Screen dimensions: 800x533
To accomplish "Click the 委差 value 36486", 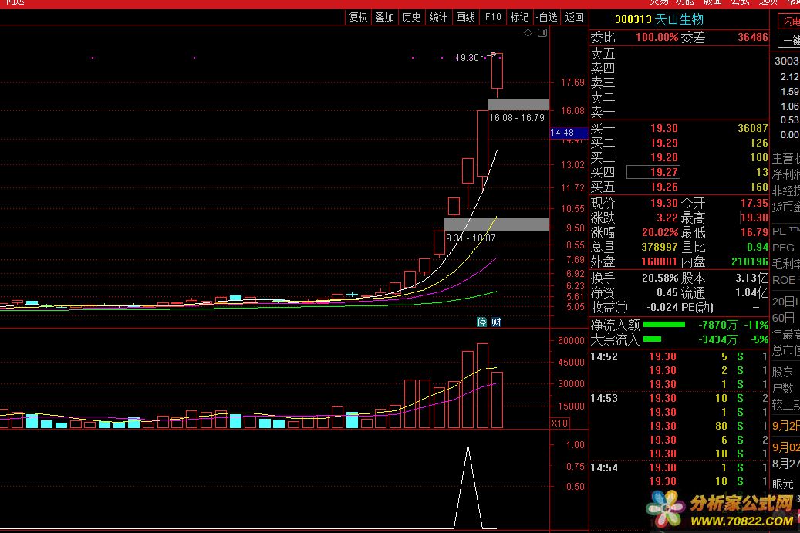I will tap(752, 38).
